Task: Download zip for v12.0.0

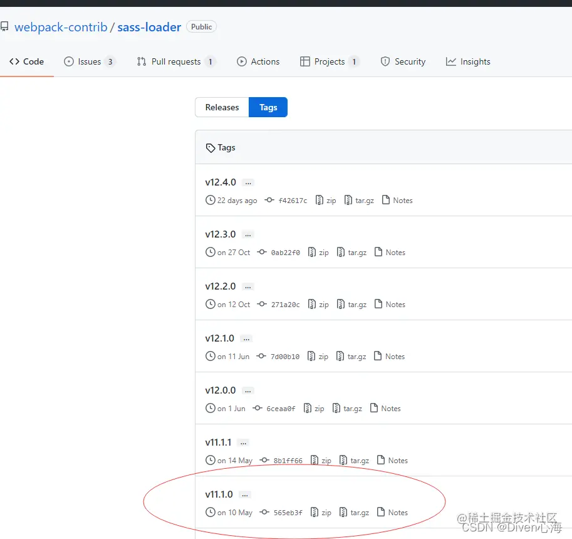Action: (x=314, y=409)
